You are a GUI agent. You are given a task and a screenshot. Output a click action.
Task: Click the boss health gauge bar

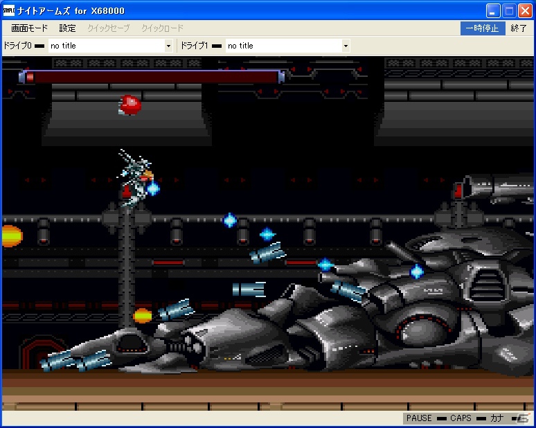click(152, 77)
